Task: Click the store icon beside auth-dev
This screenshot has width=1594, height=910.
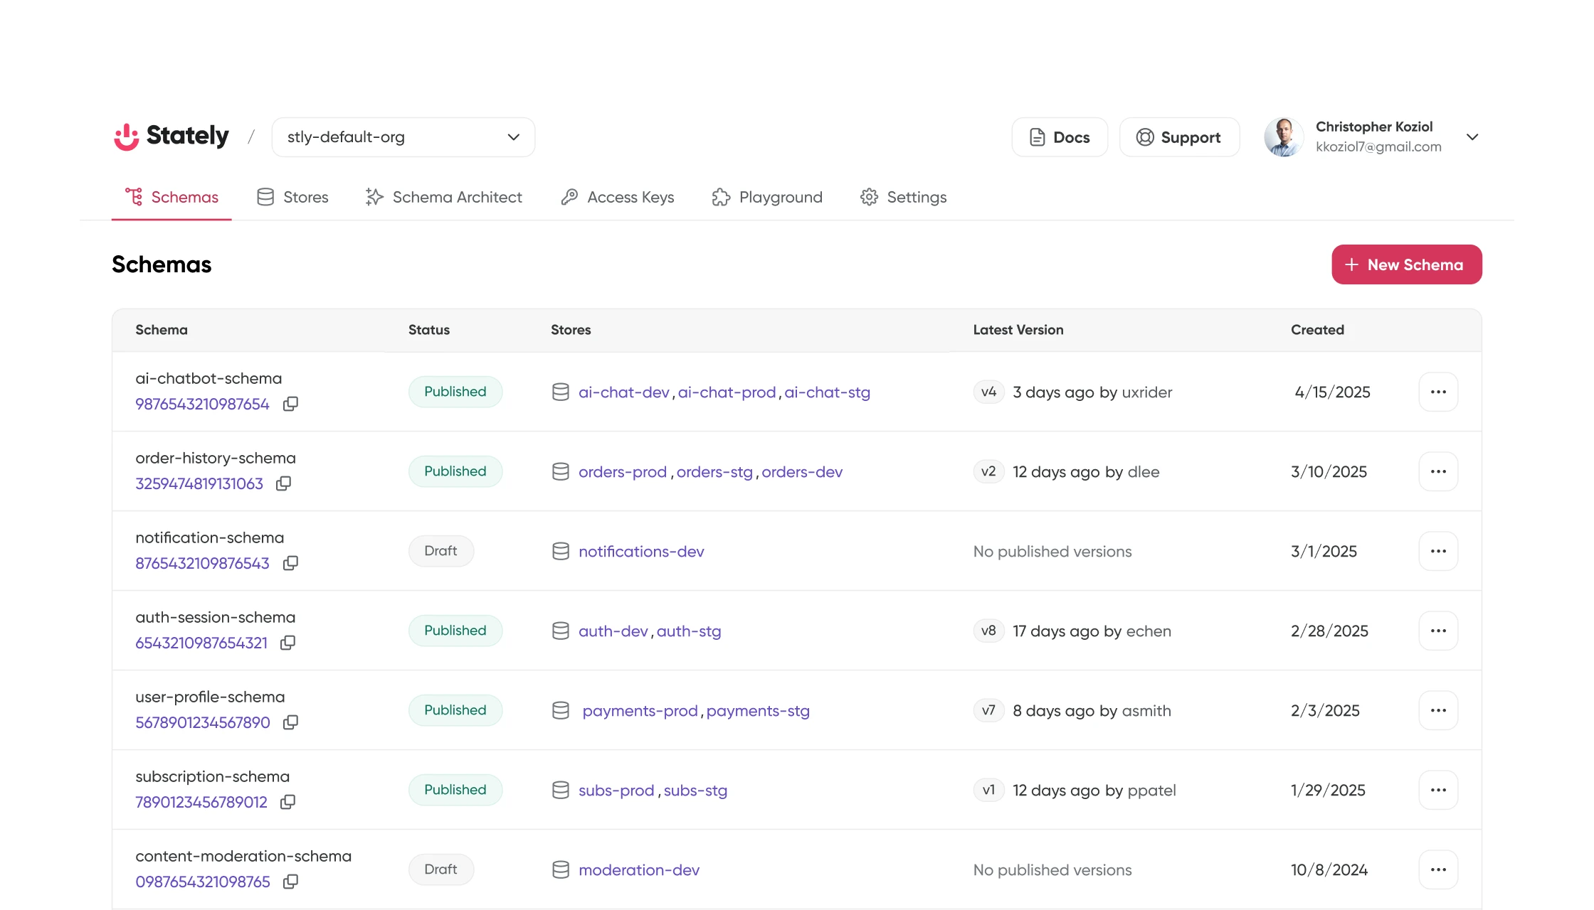Action: pos(561,631)
